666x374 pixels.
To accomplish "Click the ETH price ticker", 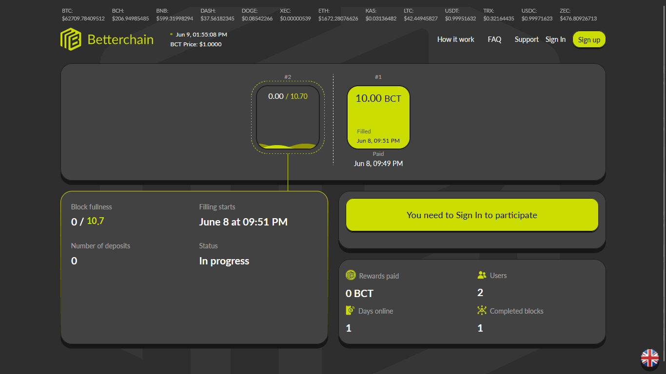I will pos(338,15).
